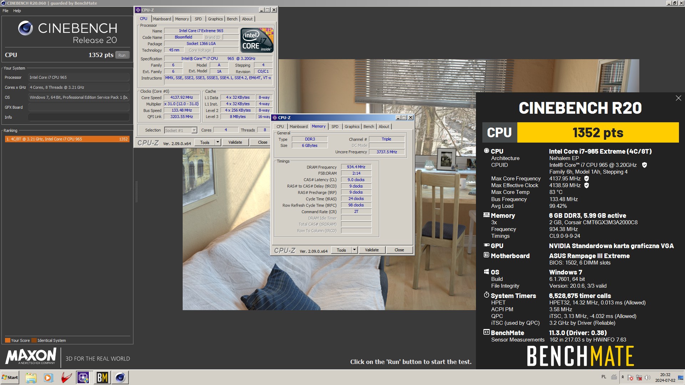Expand Tools dropdown arrow in top CPU-Z window

[218, 143]
